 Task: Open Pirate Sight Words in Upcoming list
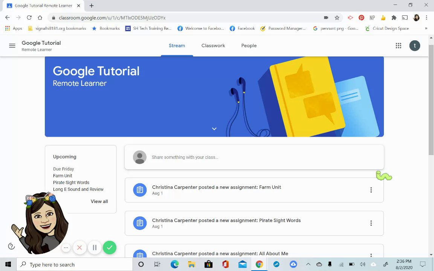(x=71, y=183)
